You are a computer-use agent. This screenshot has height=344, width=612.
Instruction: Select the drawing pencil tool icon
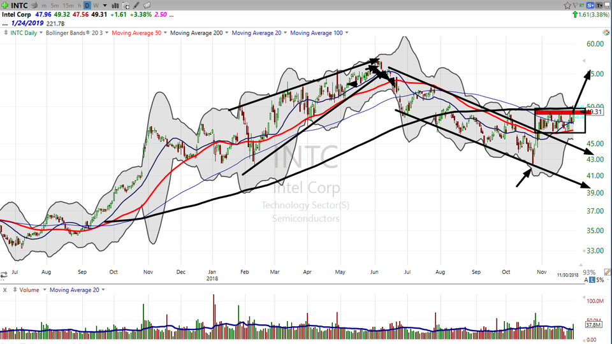(136, 6)
